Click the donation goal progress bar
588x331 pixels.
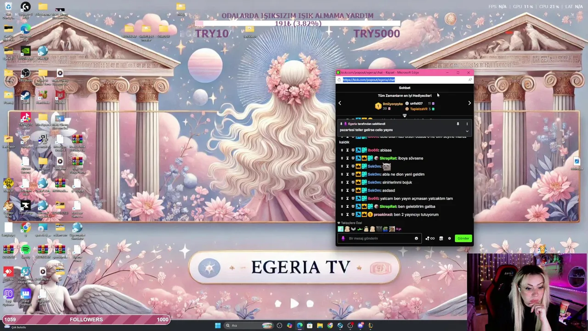pyautogui.click(x=297, y=23)
